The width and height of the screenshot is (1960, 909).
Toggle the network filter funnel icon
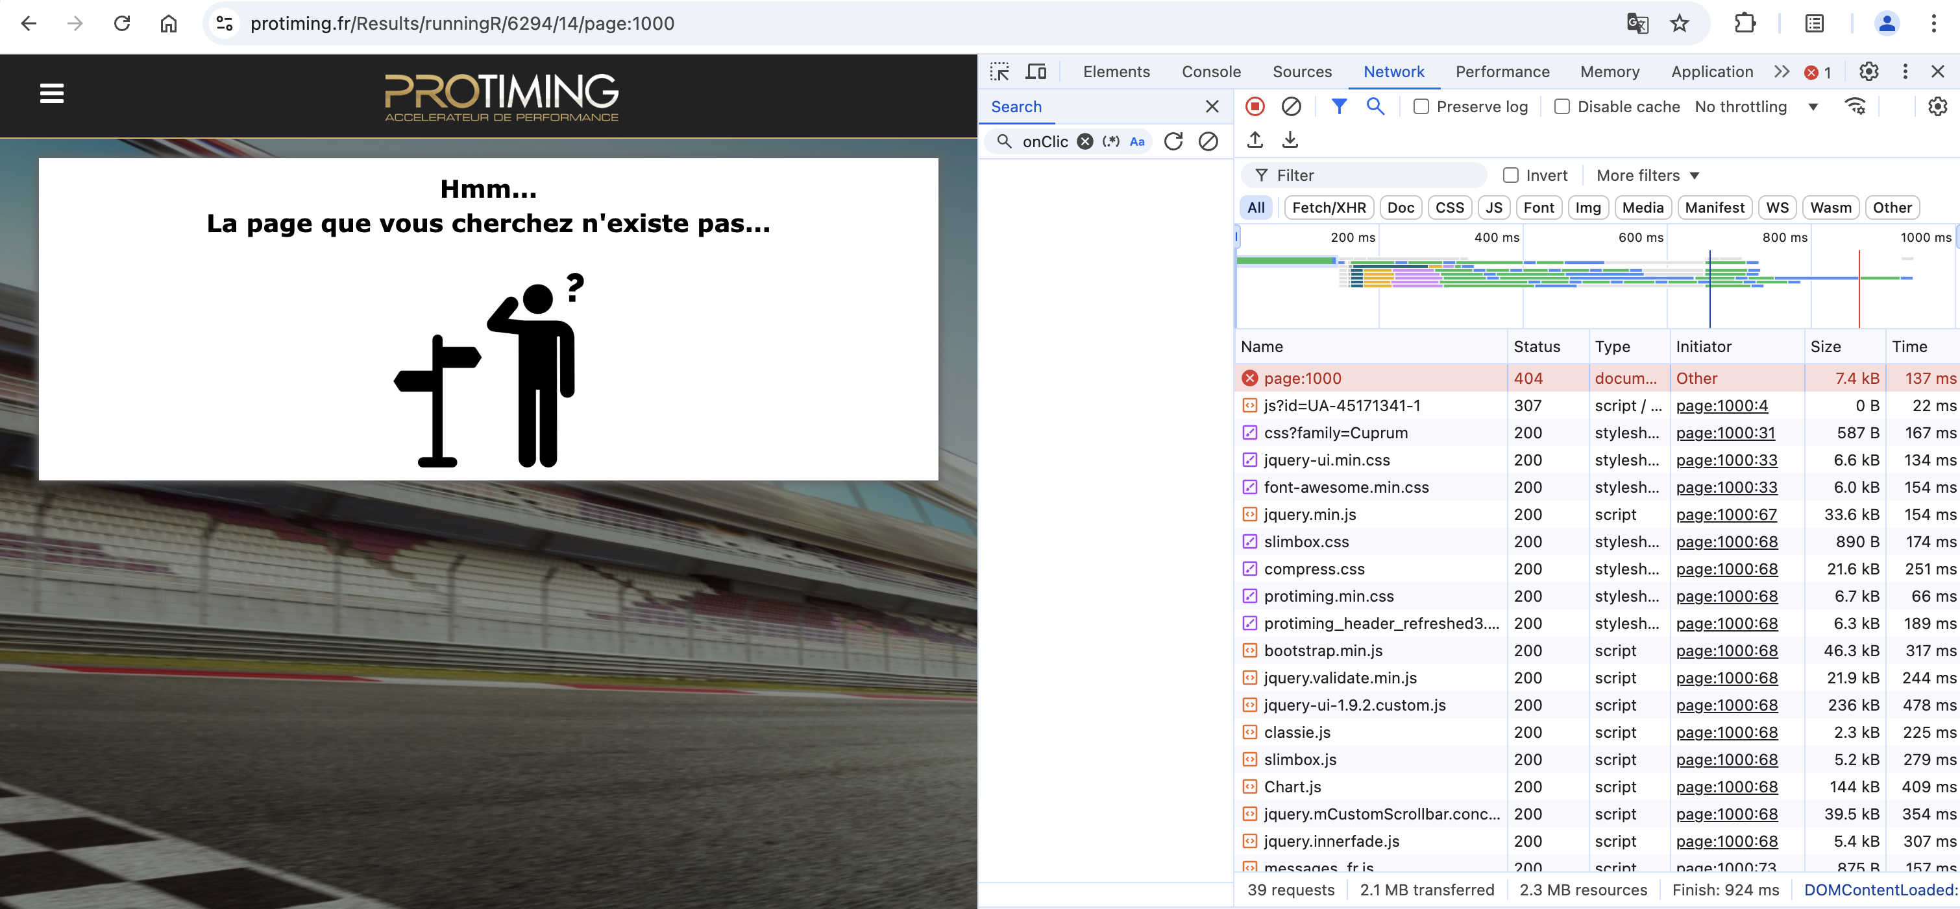(x=1339, y=106)
